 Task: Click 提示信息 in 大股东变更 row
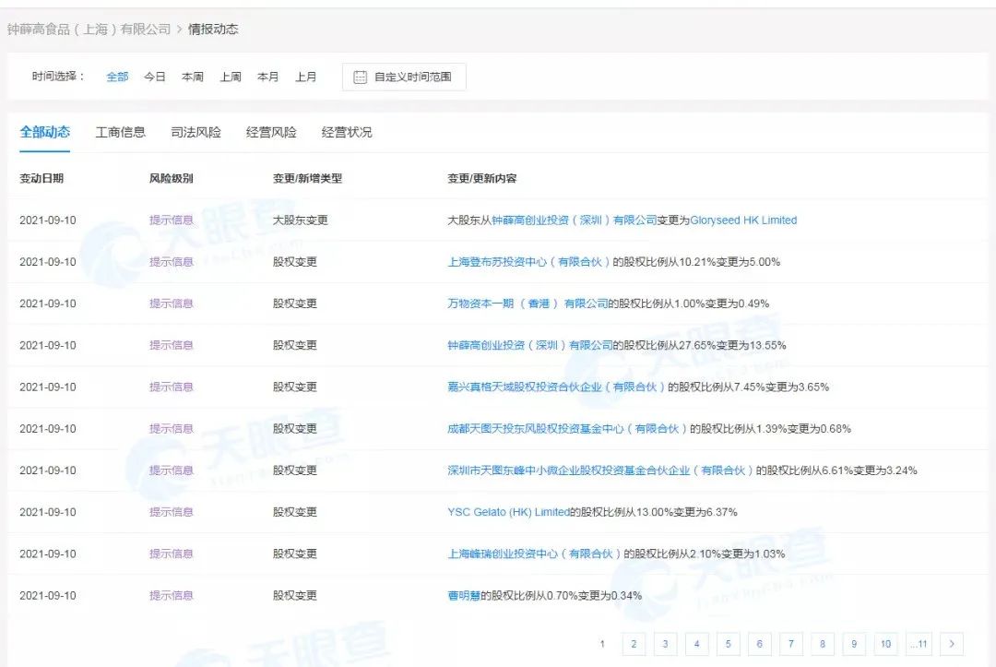(172, 220)
